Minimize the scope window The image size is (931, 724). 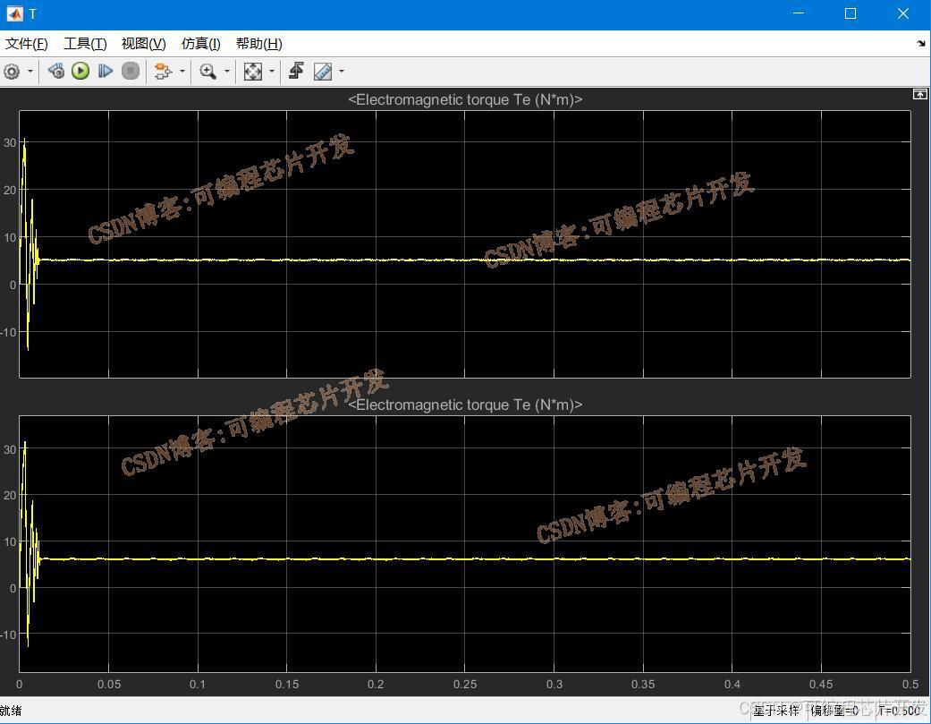coord(799,13)
